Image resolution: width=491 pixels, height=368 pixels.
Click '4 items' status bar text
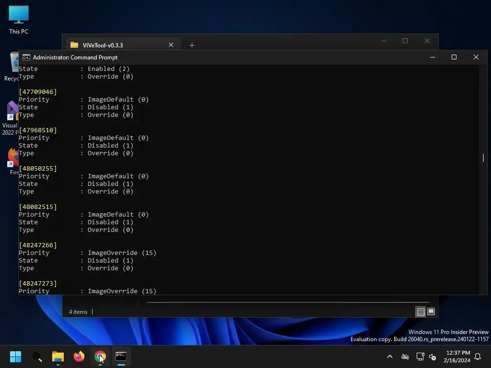click(78, 312)
